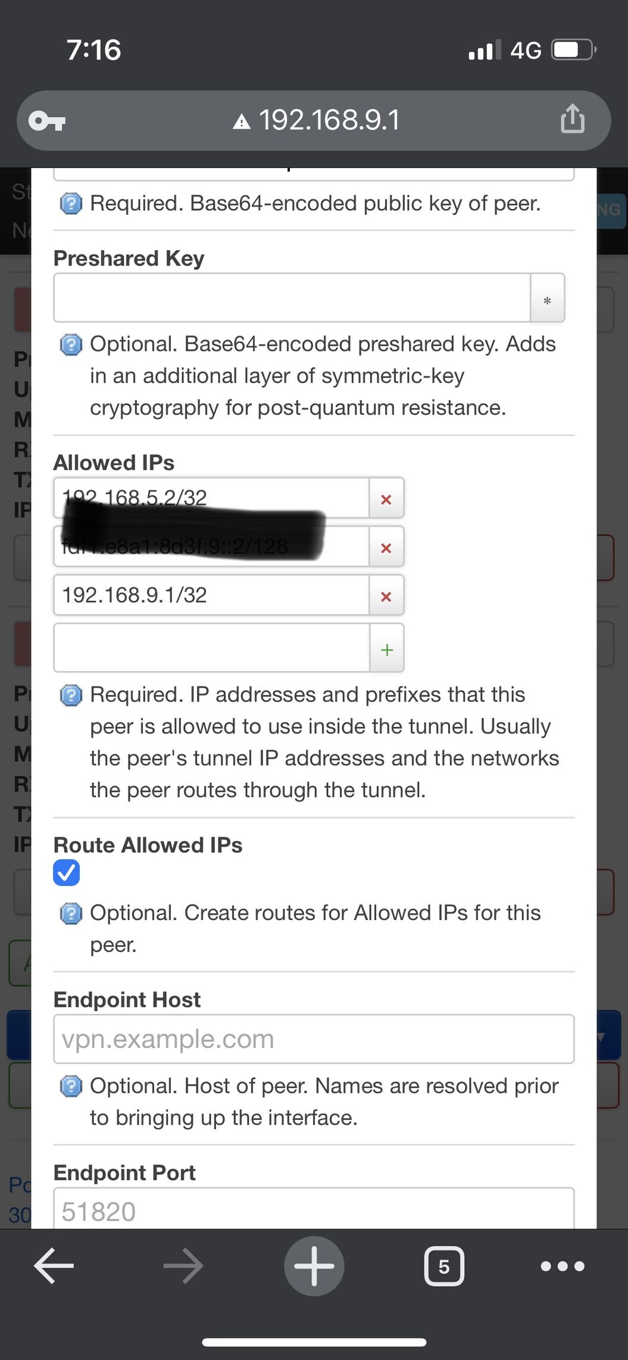The image size is (628, 1360).
Task: Reveal preshared key with asterisk button
Action: click(547, 299)
